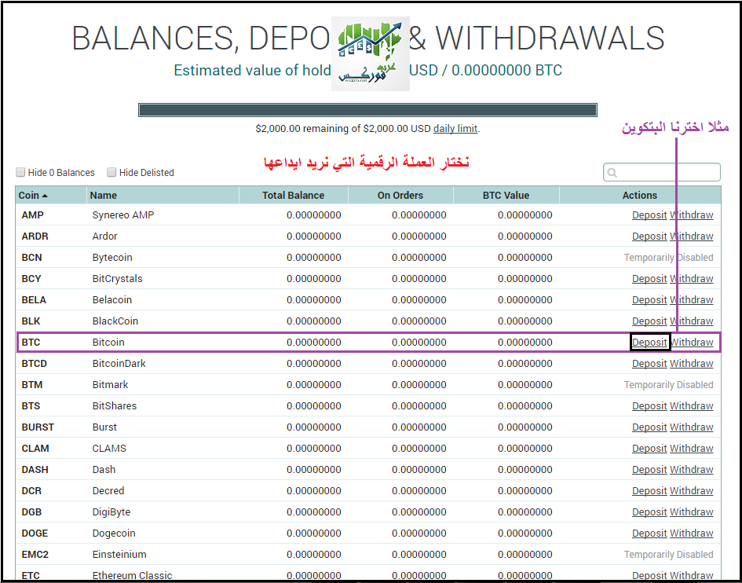Screen dimensions: 742x583
Task: Click Deposit for Dogecoin
Action: pos(649,533)
